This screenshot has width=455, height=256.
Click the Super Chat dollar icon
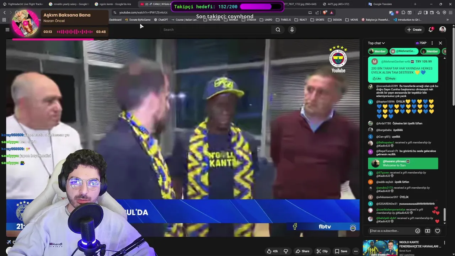[428, 231]
